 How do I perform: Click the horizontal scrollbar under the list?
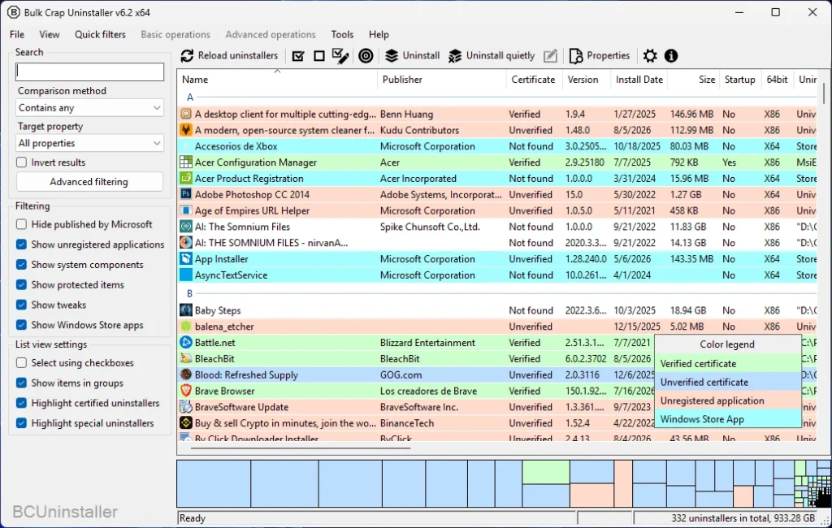coord(301,448)
